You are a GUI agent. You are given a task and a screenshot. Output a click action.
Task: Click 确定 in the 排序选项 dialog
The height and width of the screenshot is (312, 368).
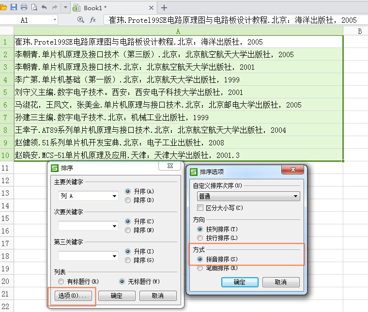pos(240,282)
